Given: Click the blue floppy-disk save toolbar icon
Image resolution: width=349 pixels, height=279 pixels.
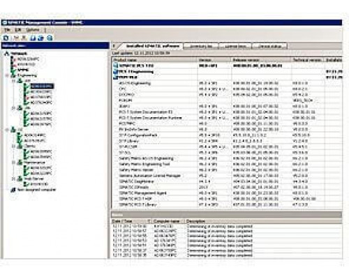Looking at the screenshot, I should point(33,38).
